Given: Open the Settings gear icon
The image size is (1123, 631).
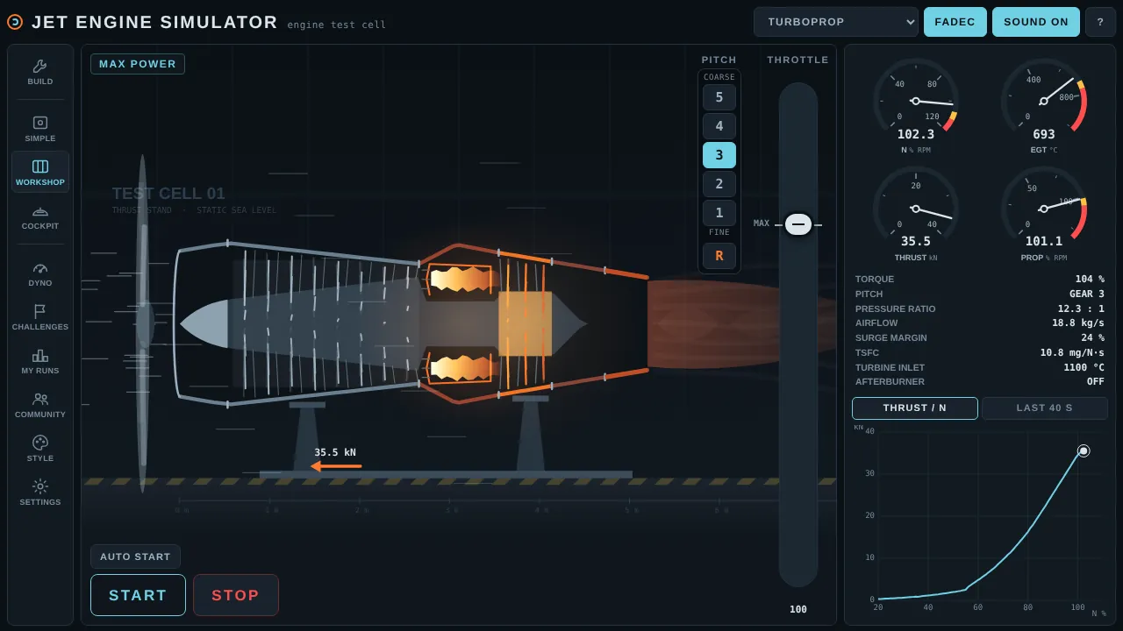Looking at the screenshot, I should pyautogui.click(x=39, y=486).
